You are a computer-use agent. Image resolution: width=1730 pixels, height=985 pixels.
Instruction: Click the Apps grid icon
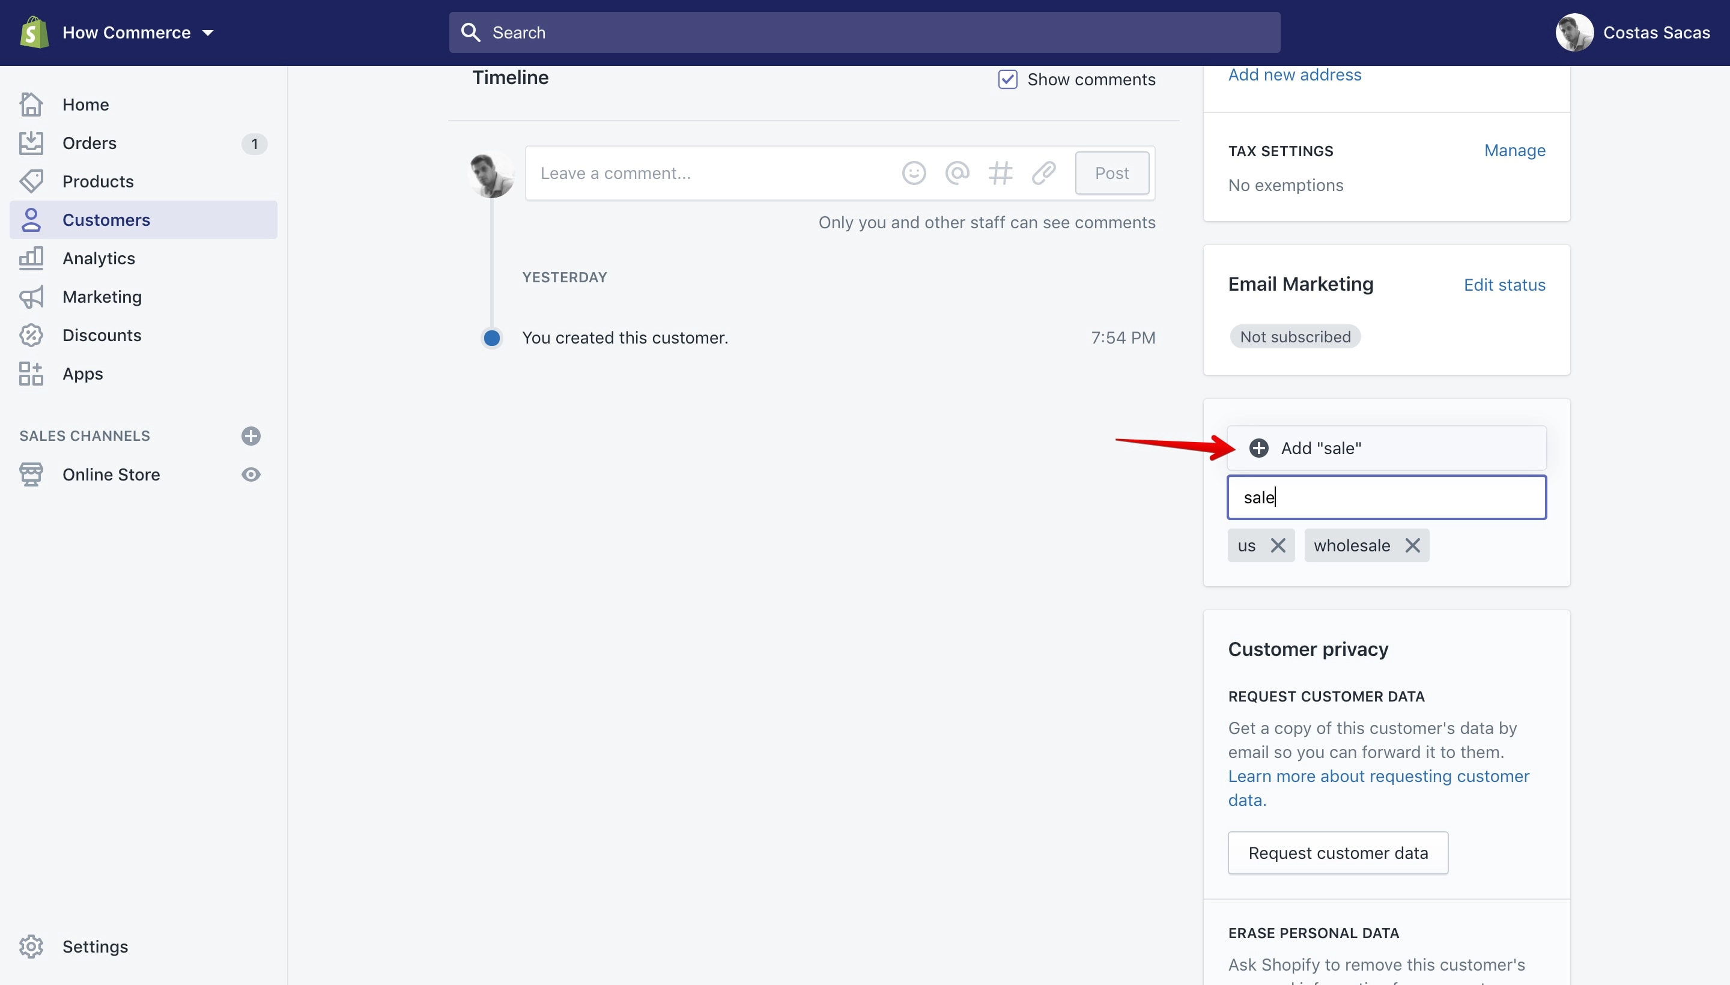(31, 374)
